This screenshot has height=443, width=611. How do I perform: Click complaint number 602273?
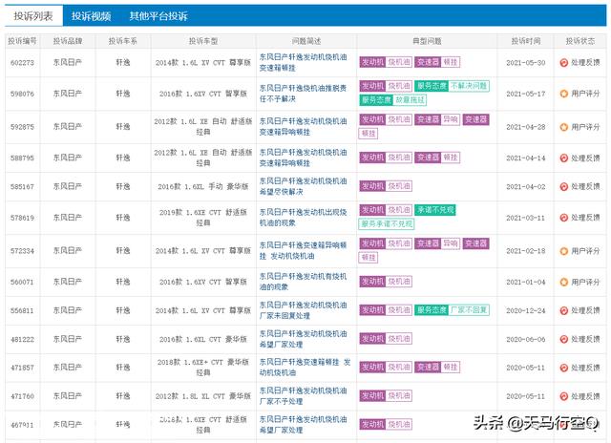pos(22,63)
